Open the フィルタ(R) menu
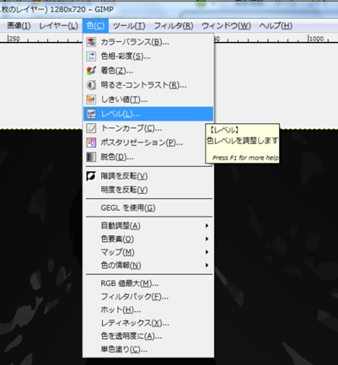Image resolution: width=338 pixels, height=365 pixels. [x=174, y=26]
